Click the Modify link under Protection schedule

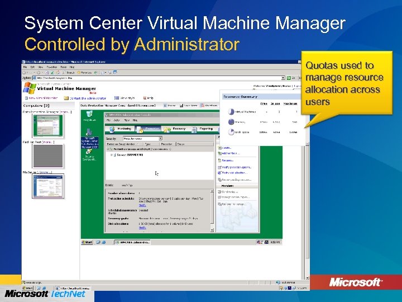pyautogui.click(x=142, y=205)
